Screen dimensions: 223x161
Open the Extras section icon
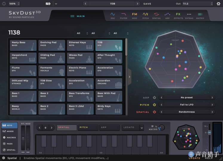click(189, 16)
